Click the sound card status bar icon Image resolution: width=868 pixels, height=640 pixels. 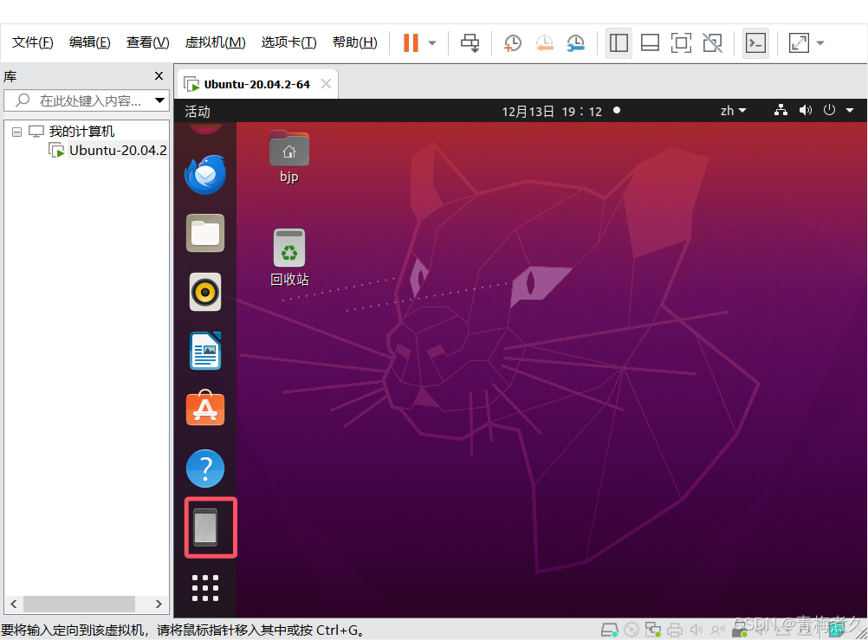[x=696, y=630]
